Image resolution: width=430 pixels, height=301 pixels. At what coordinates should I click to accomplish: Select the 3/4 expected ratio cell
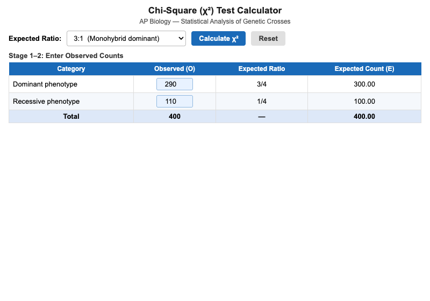pyautogui.click(x=262, y=84)
